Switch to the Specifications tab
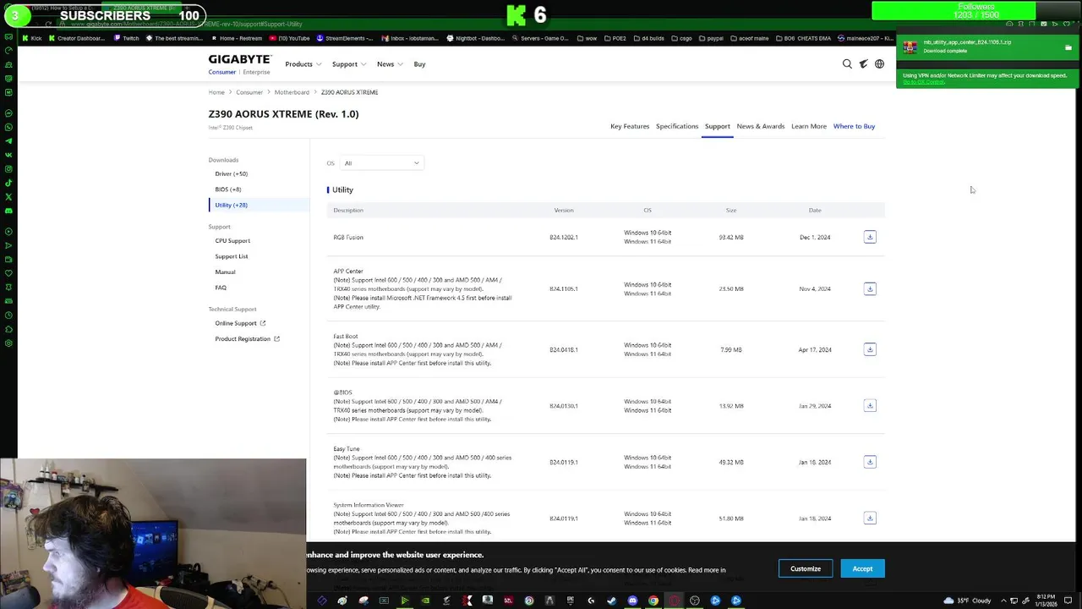1082x609 pixels. pos(677,126)
